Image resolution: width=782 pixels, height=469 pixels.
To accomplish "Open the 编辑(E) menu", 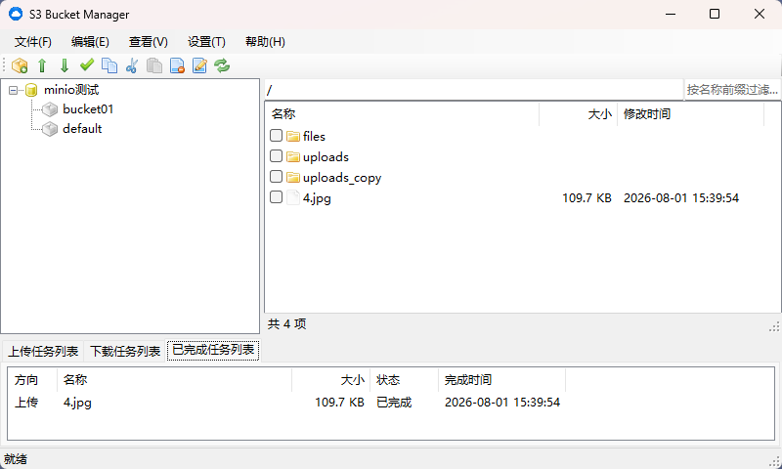I will [90, 42].
